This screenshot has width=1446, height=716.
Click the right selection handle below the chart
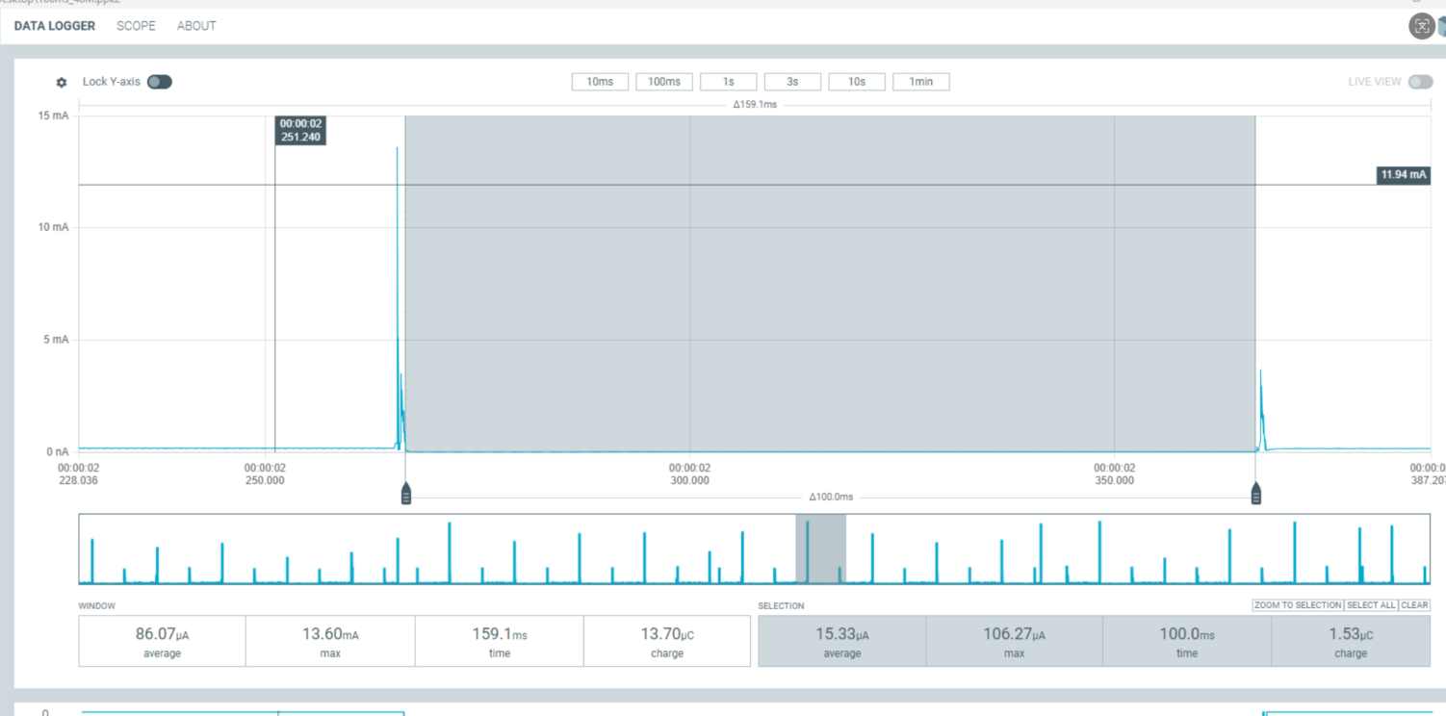[x=1256, y=494]
